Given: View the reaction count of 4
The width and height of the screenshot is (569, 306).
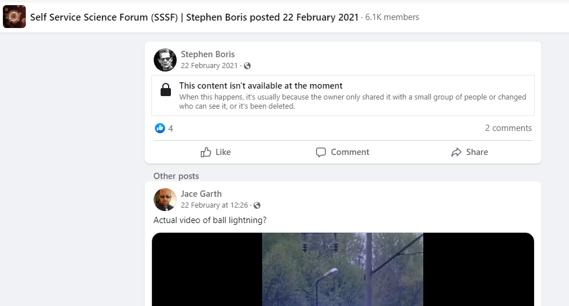Looking at the screenshot, I should coord(170,128).
